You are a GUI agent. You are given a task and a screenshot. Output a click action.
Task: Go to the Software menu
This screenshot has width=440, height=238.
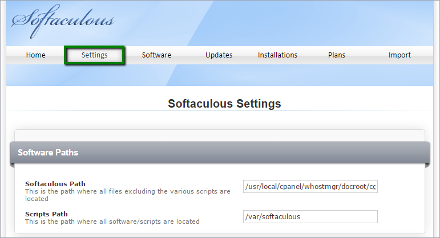tap(156, 55)
